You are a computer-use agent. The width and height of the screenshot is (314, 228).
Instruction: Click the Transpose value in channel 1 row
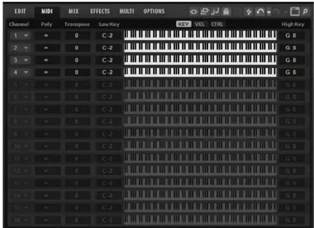(77, 36)
